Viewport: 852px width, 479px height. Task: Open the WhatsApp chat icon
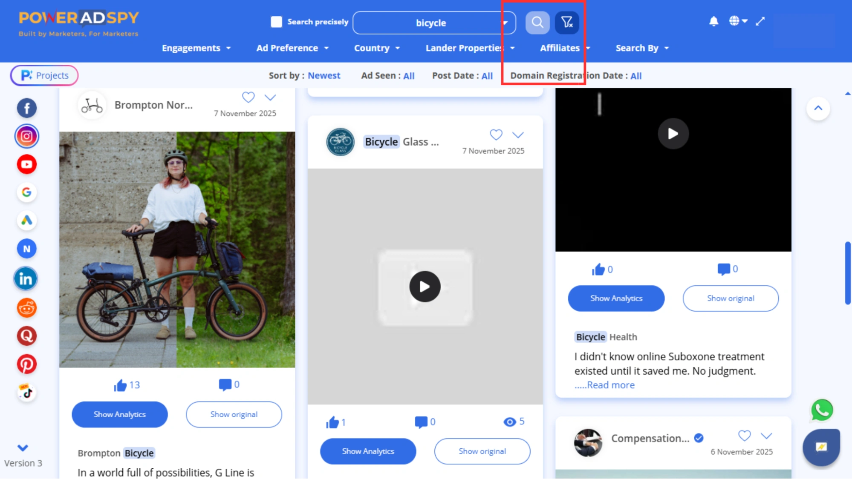coord(821,410)
